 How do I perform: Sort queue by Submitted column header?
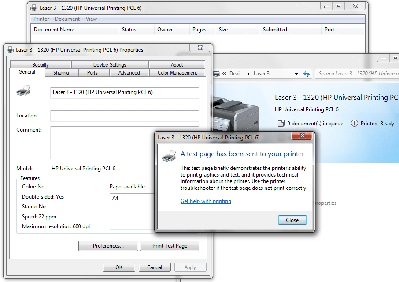pyautogui.click(x=291, y=29)
